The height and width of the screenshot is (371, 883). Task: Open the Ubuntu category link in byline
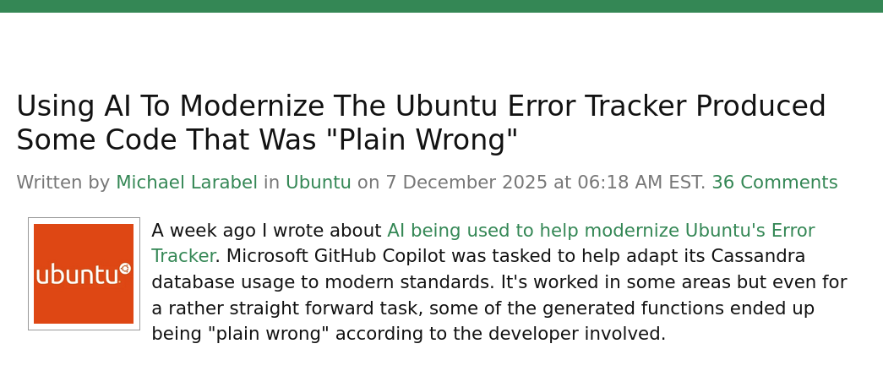coord(318,183)
